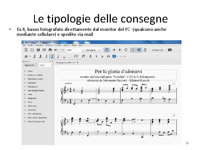Select the 16th note duration
Image resolution: width=201 pixels, height=150 pixels.
tap(40, 56)
